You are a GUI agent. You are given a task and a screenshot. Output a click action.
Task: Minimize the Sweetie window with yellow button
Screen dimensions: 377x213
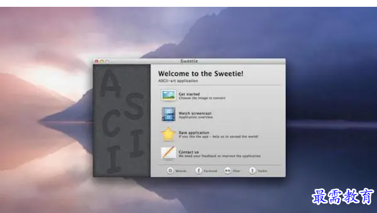tap(102, 61)
